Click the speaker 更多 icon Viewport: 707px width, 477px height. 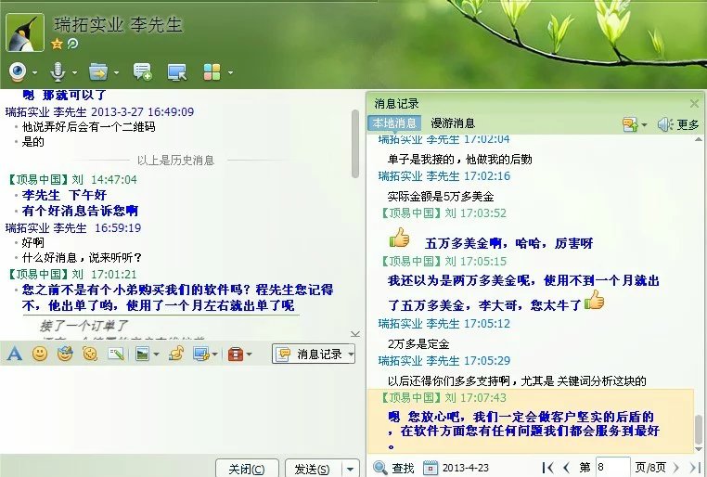coord(677,124)
